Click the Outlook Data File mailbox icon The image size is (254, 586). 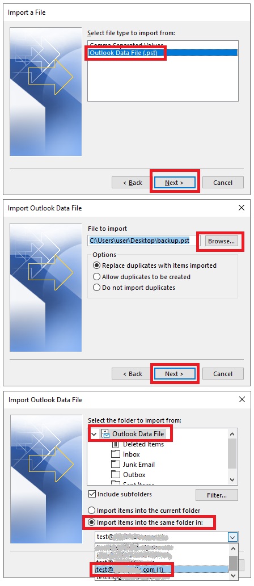click(x=105, y=434)
